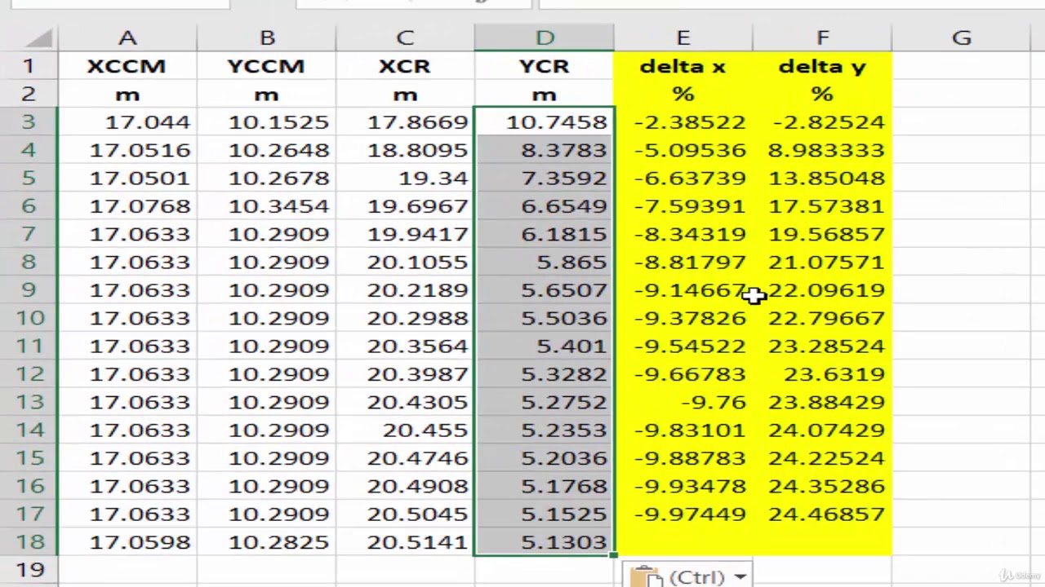
Task: Select cell containing 5.401
Action: 545,346
